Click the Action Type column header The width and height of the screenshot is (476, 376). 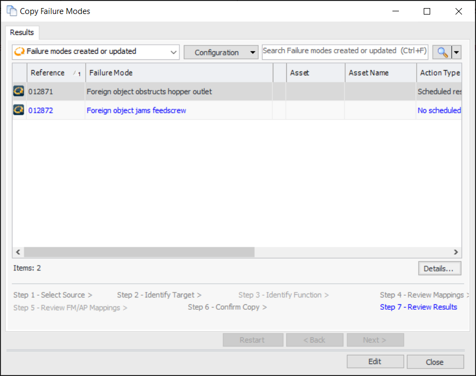tap(439, 73)
